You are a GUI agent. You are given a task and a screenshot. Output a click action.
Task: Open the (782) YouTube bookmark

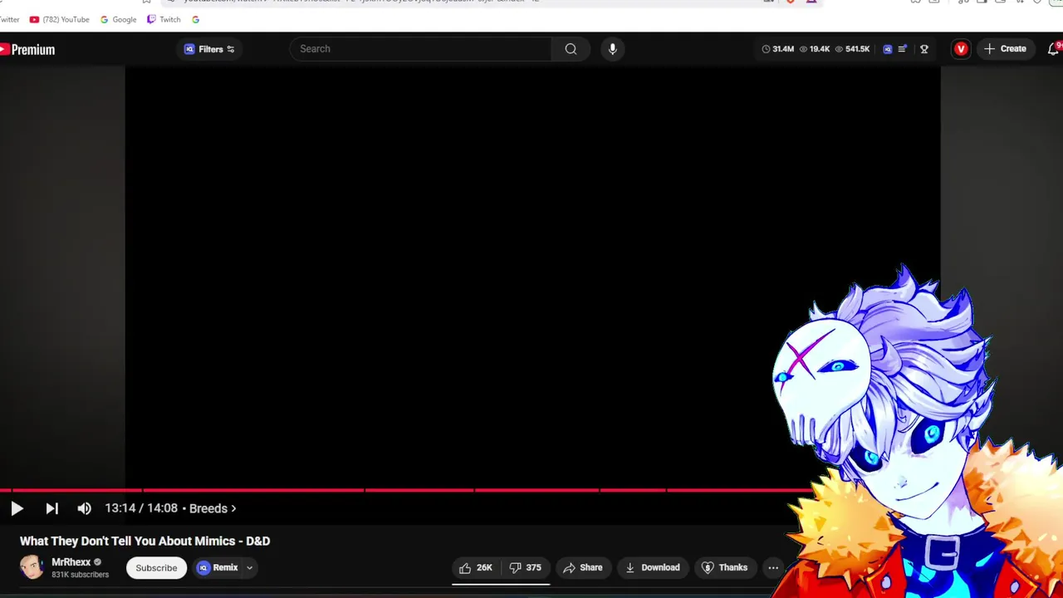pos(59,19)
